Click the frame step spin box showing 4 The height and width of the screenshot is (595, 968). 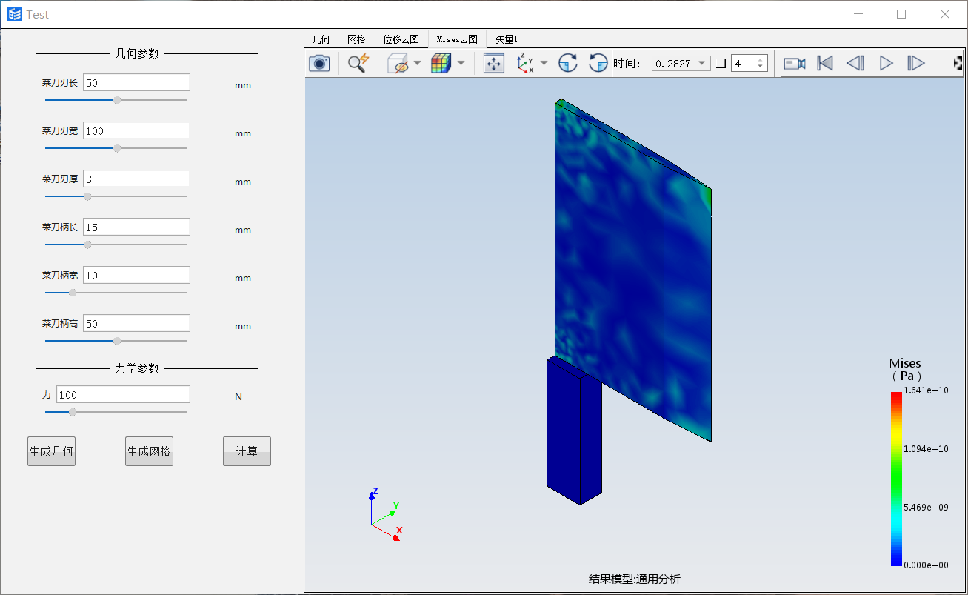(x=749, y=64)
